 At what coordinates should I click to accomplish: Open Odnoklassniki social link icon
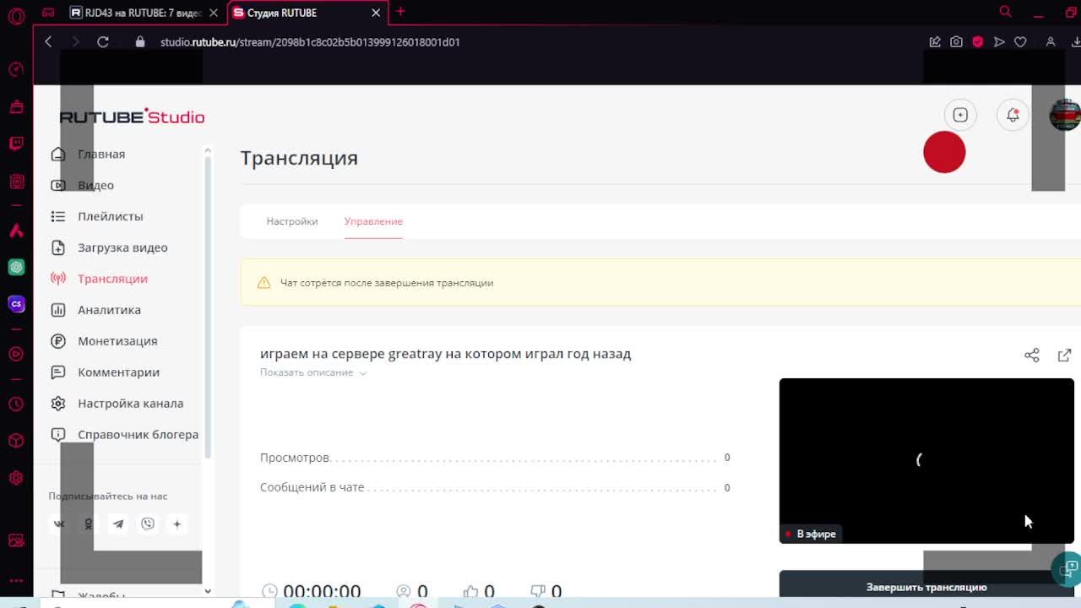88,524
